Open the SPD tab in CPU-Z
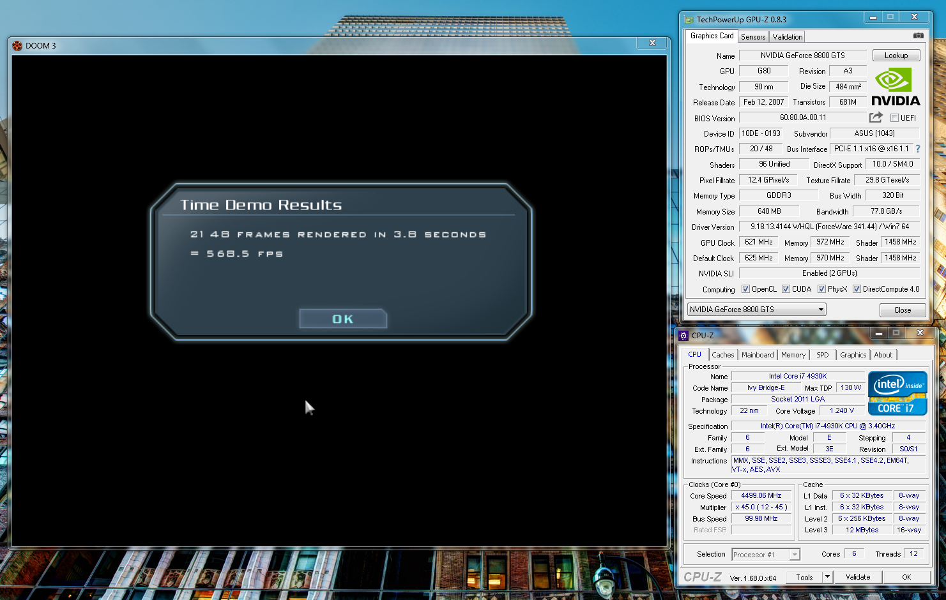 click(x=823, y=355)
